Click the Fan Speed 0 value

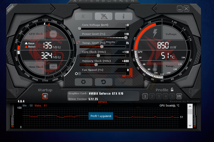[x=128, y=70]
